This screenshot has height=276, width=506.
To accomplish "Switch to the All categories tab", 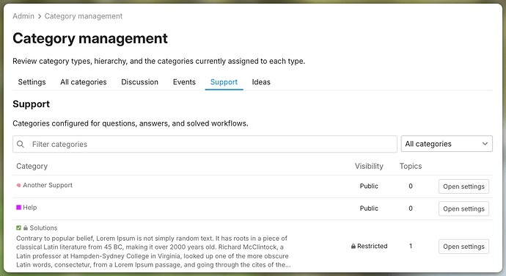I will point(84,82).
